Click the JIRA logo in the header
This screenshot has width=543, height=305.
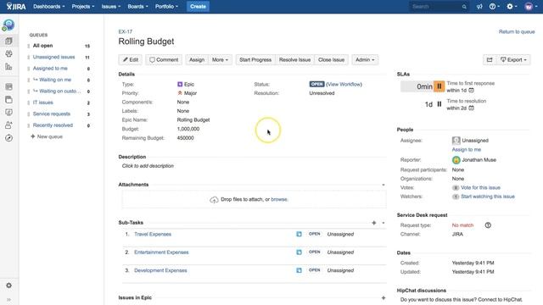click(x=16, y=6)
